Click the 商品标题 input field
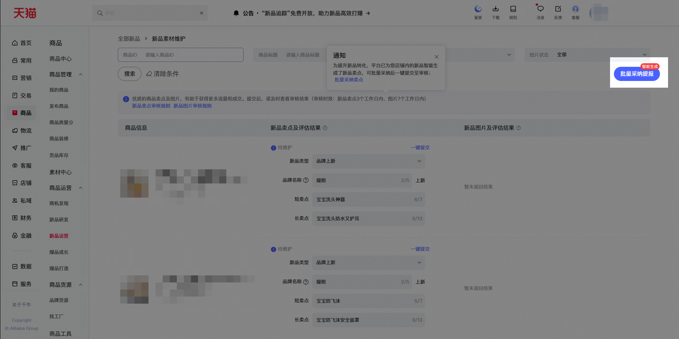 click(x=290, y=55)
